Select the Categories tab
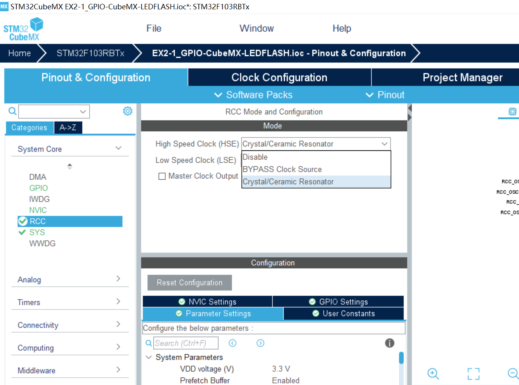 (x=29, y=127)
